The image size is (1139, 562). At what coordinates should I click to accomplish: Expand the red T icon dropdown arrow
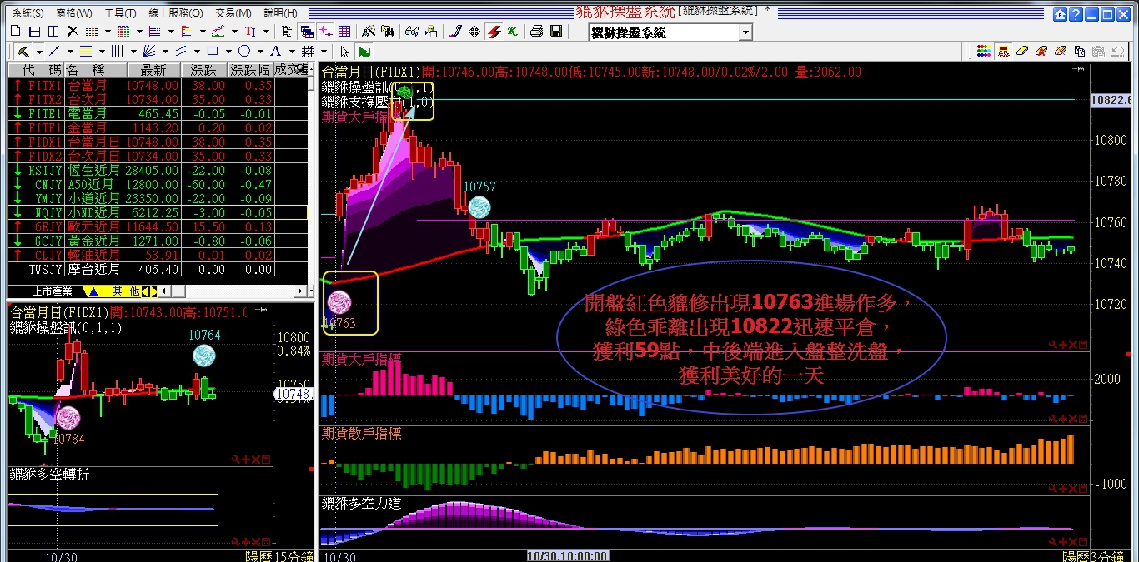tap(267, 32)
